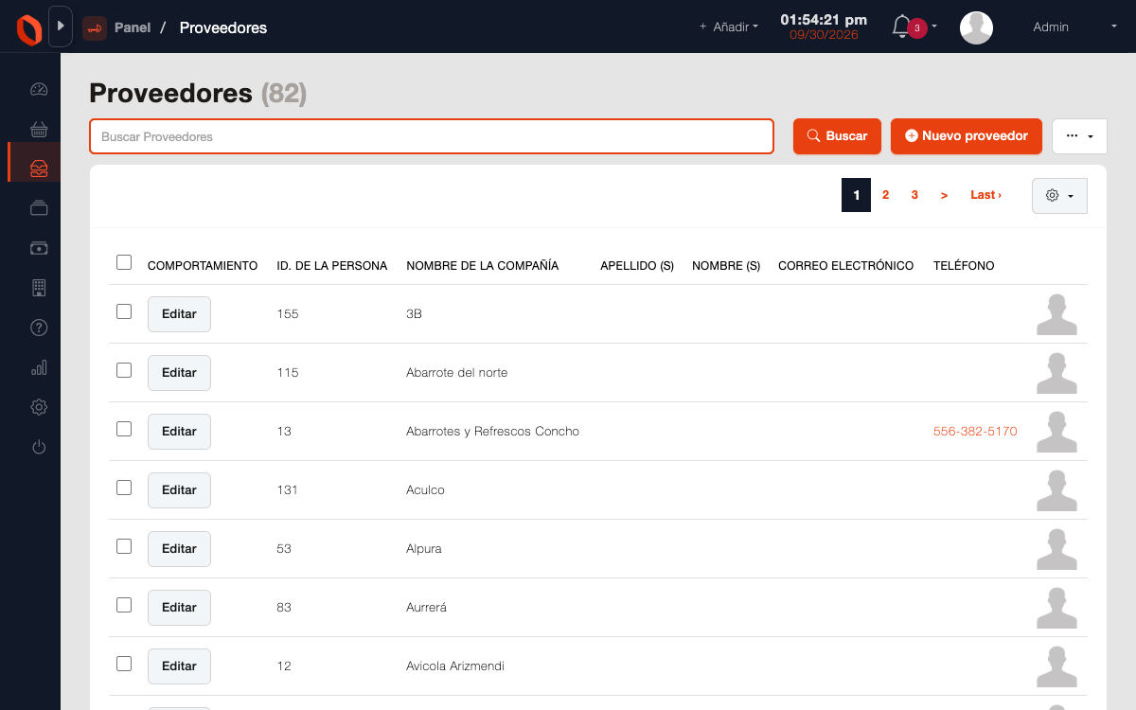The width and height of the screenshot is (1136, 710).
Task: Click the Panel breadcrumb link
Action: click(x=133, y=27)
